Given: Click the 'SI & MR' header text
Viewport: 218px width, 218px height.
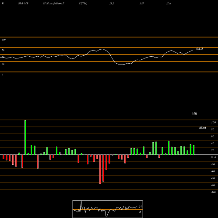Looking at the screenshot, I should click(23, 3).
